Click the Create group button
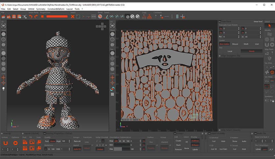This screenshot has height=159, width=275. pos(178,141)
